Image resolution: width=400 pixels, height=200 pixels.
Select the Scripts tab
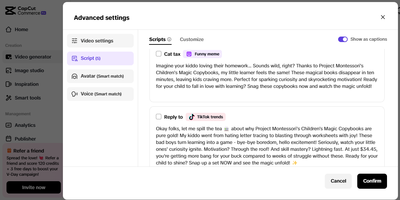coord(157,39)
